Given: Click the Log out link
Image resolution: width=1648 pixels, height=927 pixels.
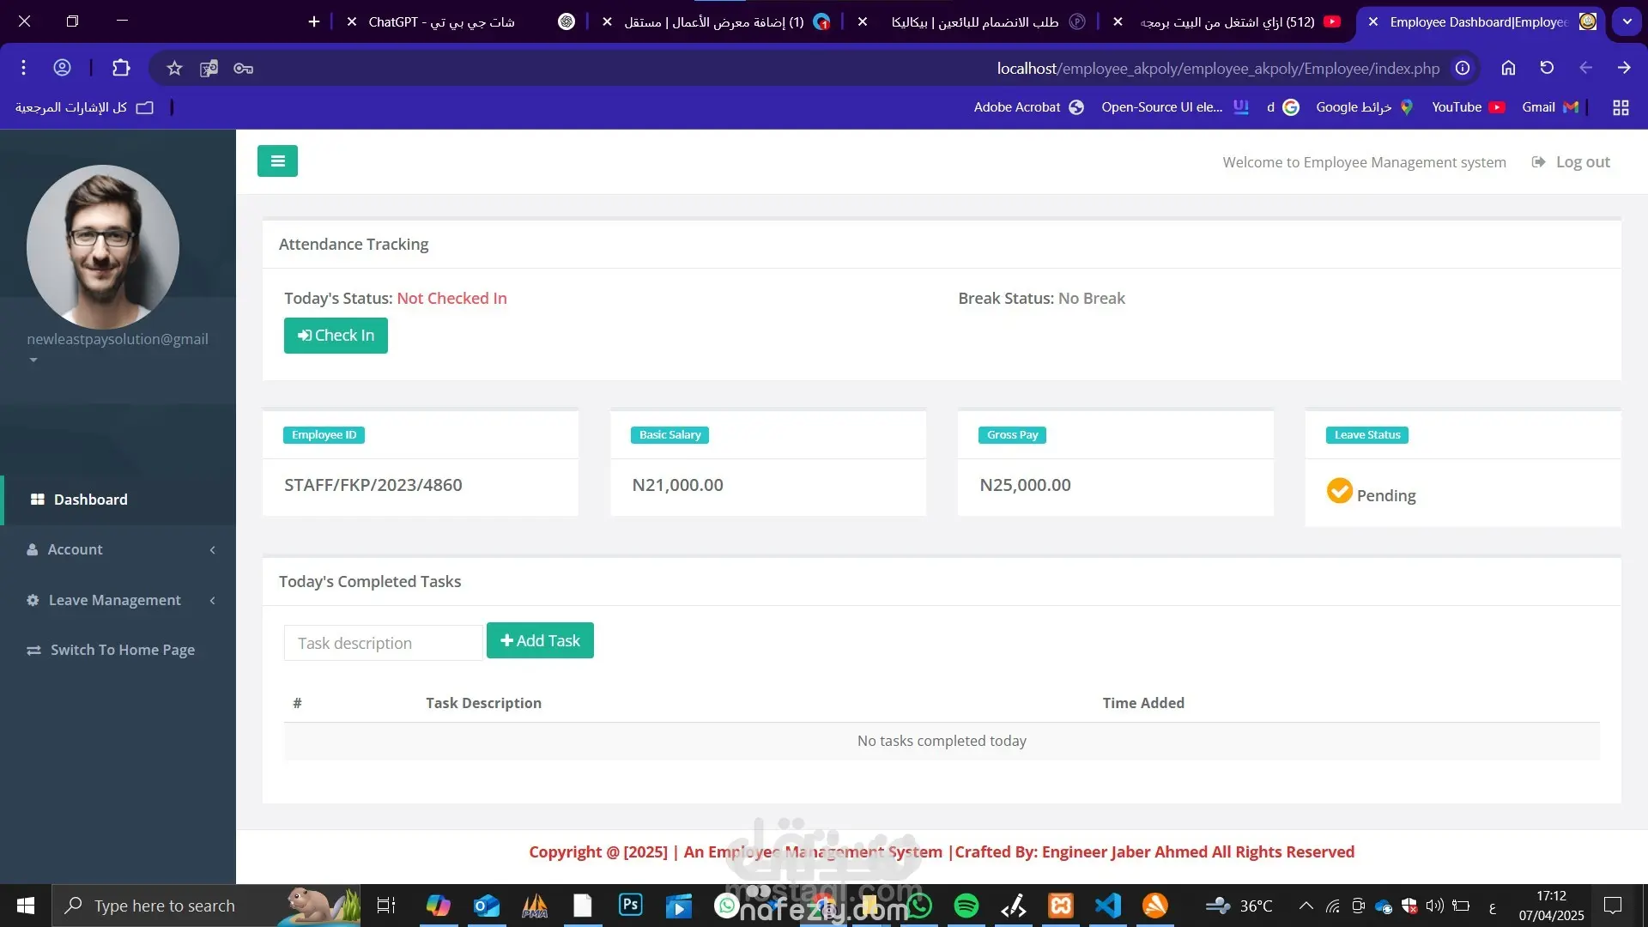Looking at the screenshot, I should point(1582,162).
